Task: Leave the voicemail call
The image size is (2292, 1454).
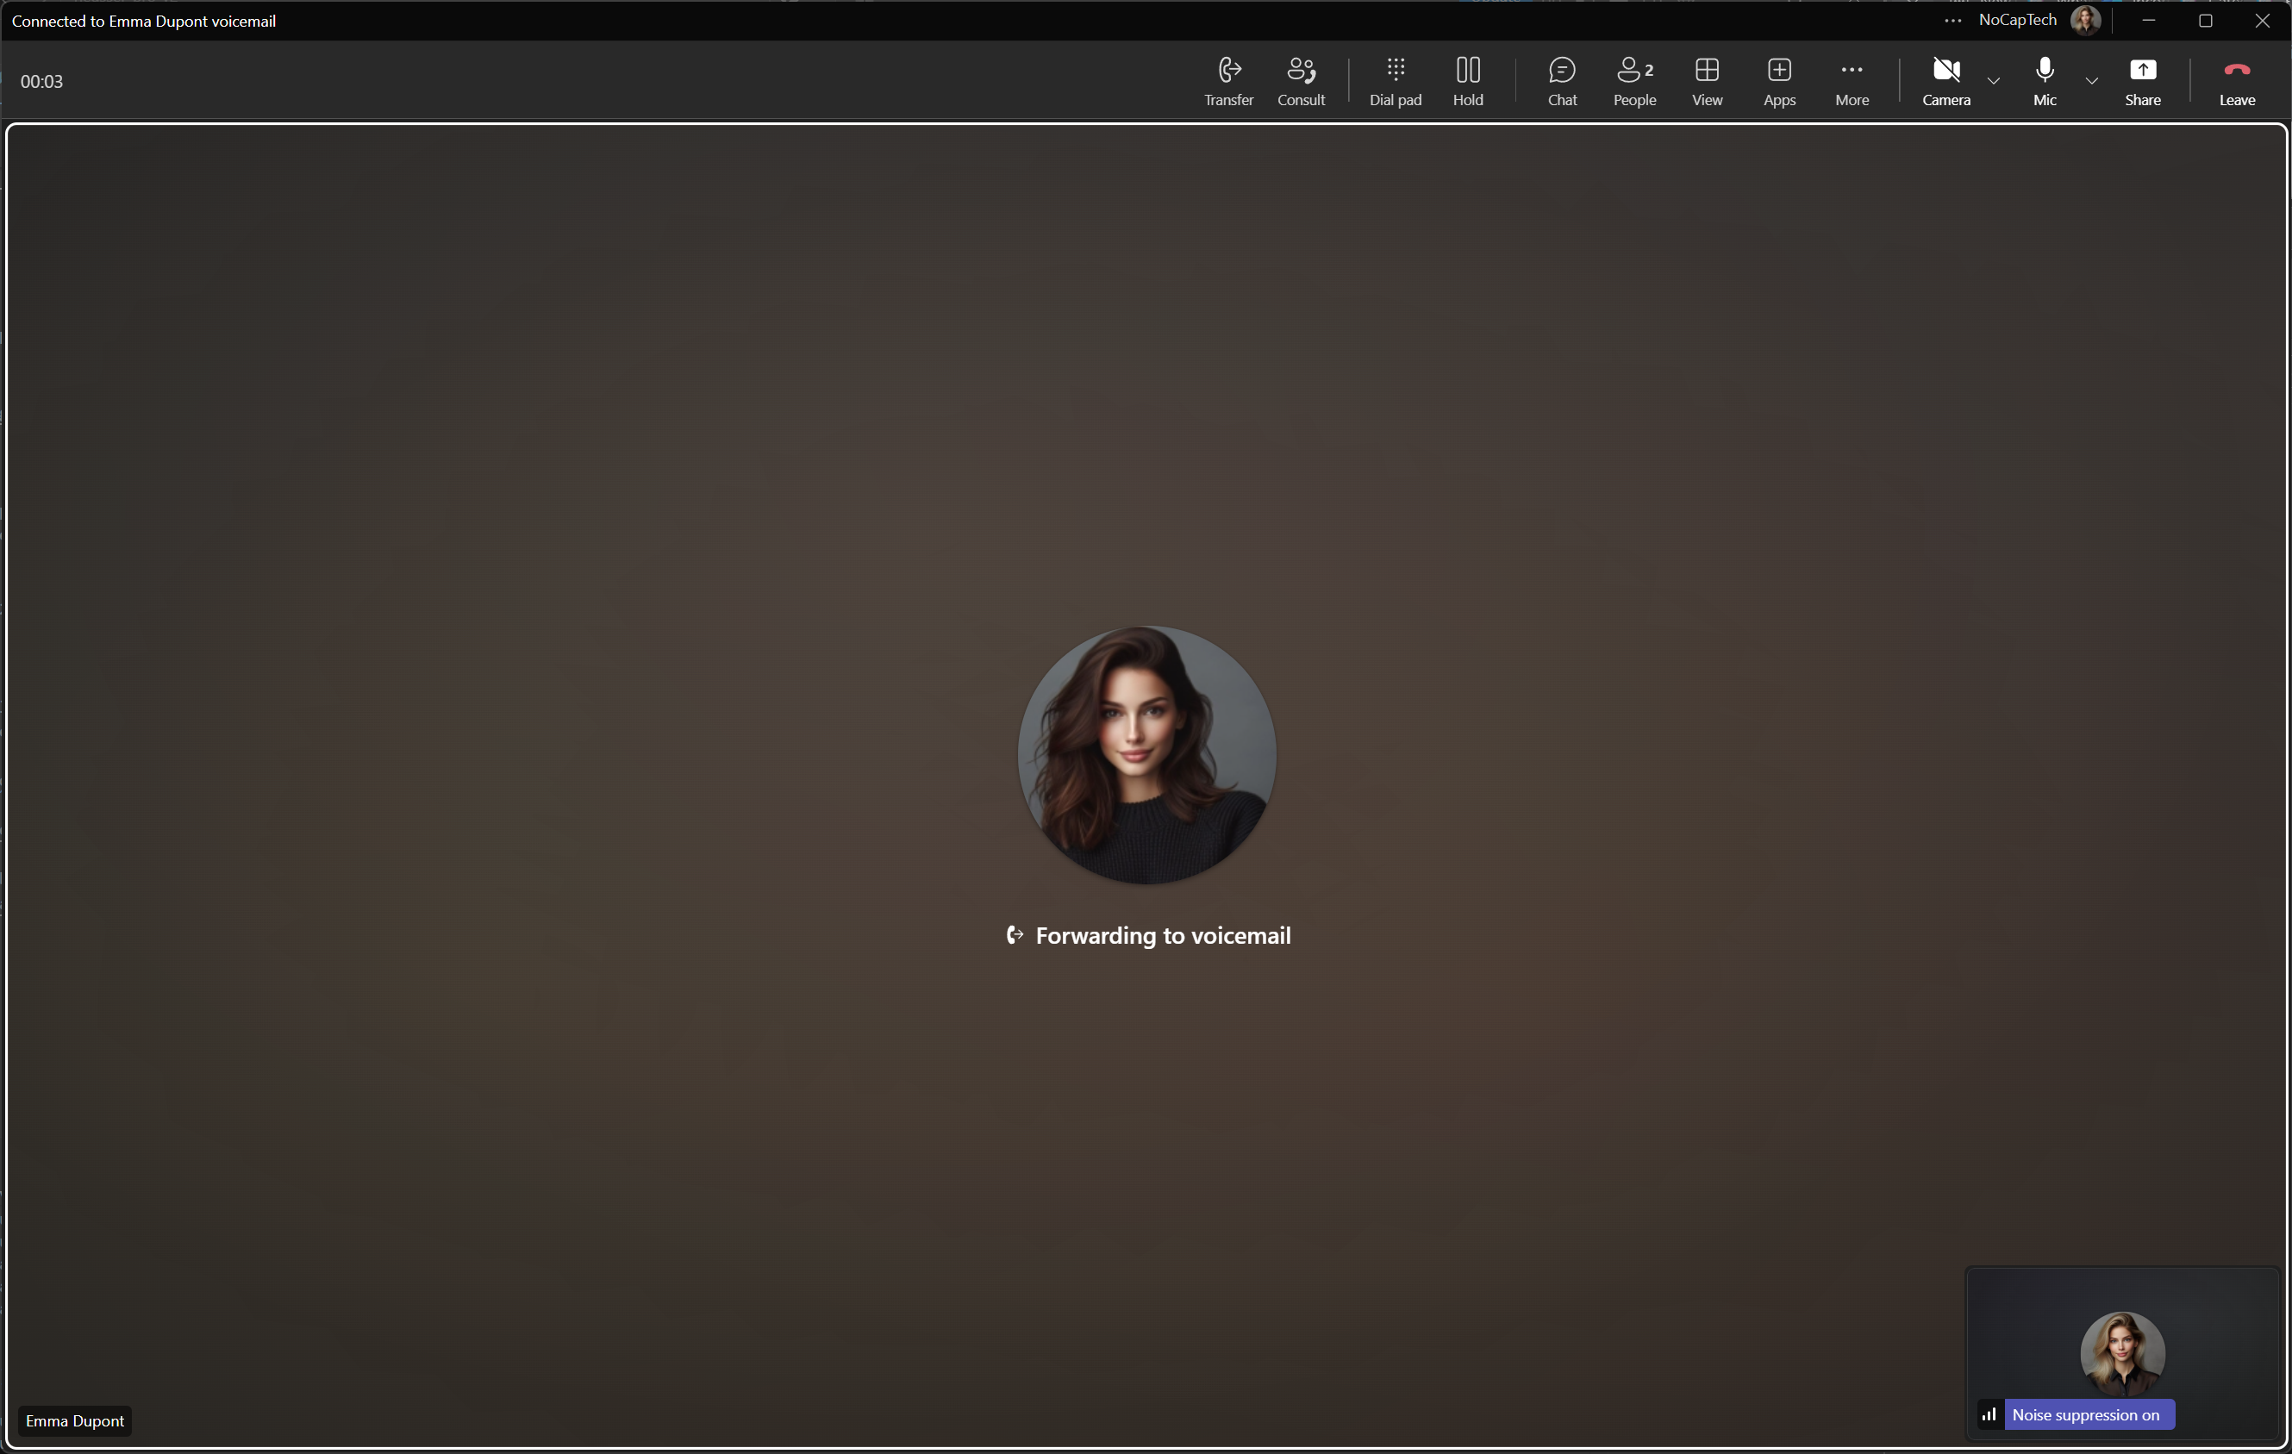Action: pos(2237,81)
